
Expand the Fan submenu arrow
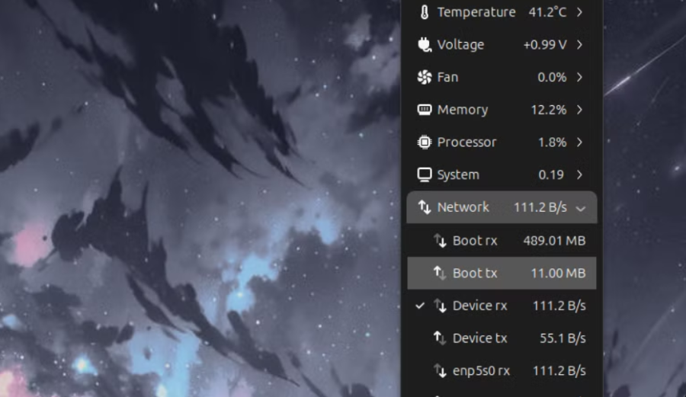580,77
